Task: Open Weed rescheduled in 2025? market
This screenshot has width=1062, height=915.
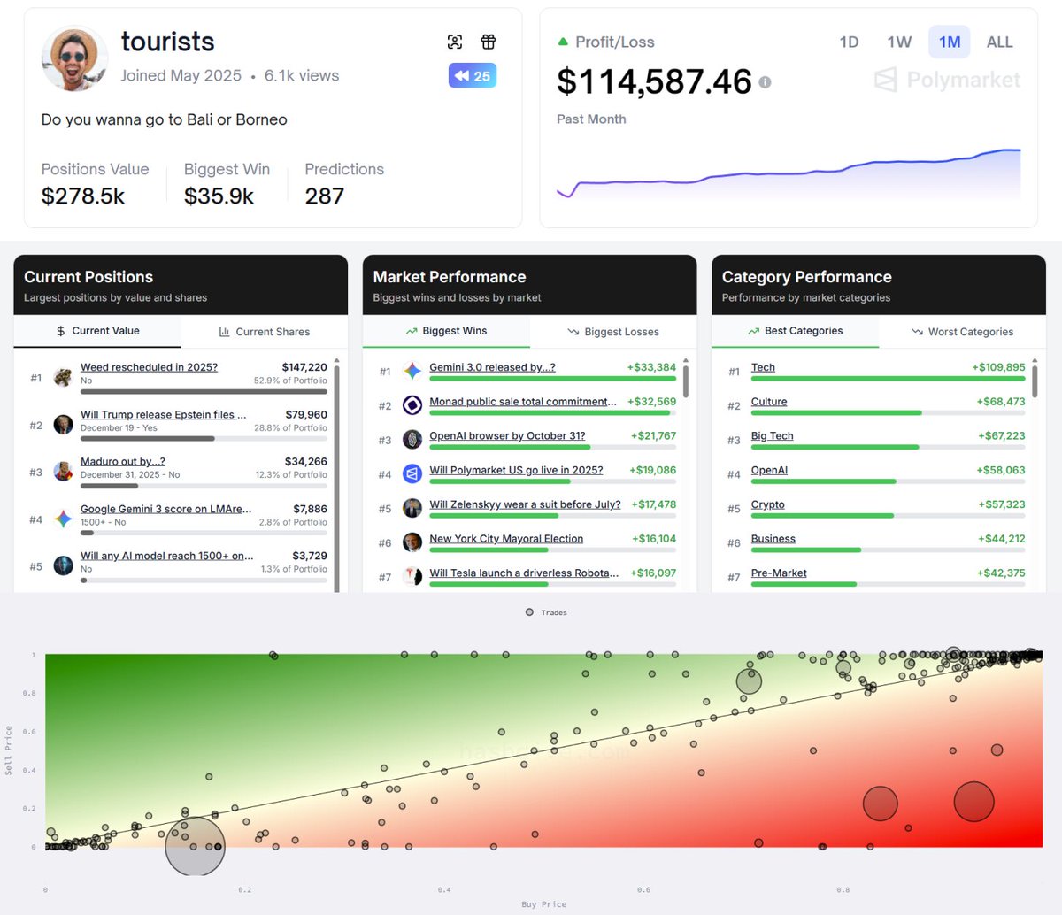Action: 149,367
